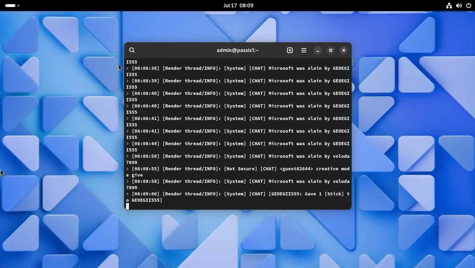
Task: Open a new terminal tab
Action: (290, 50)
